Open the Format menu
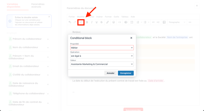The height and width of the screenshot is (111, 204). [108, 17]
